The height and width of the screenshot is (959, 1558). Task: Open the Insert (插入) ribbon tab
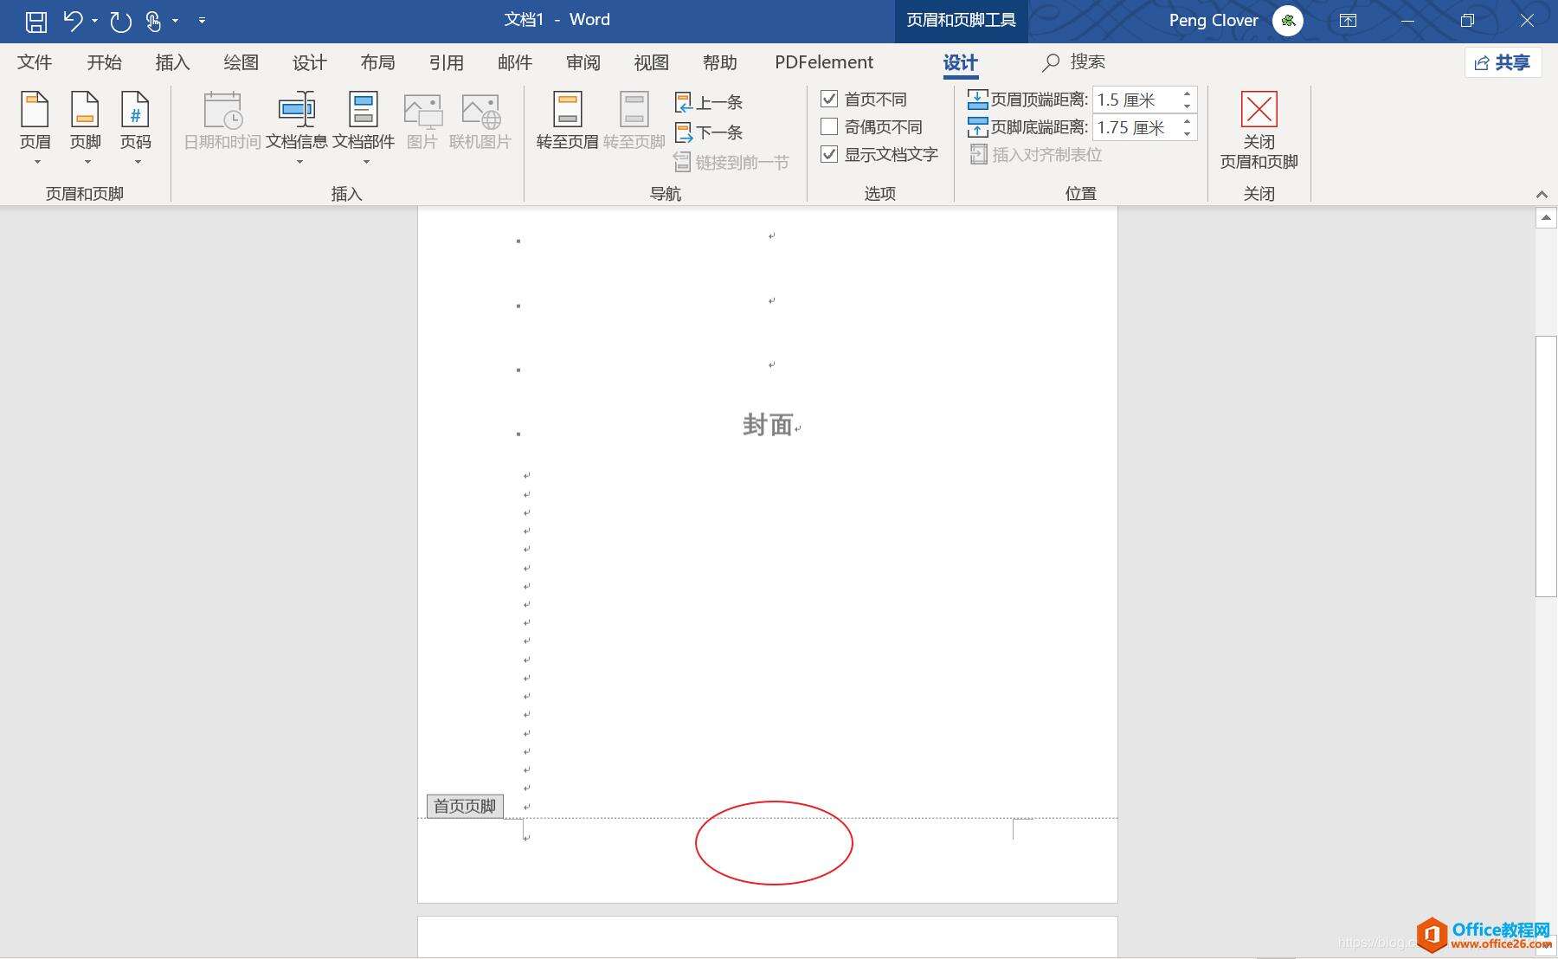pos(172,62)
